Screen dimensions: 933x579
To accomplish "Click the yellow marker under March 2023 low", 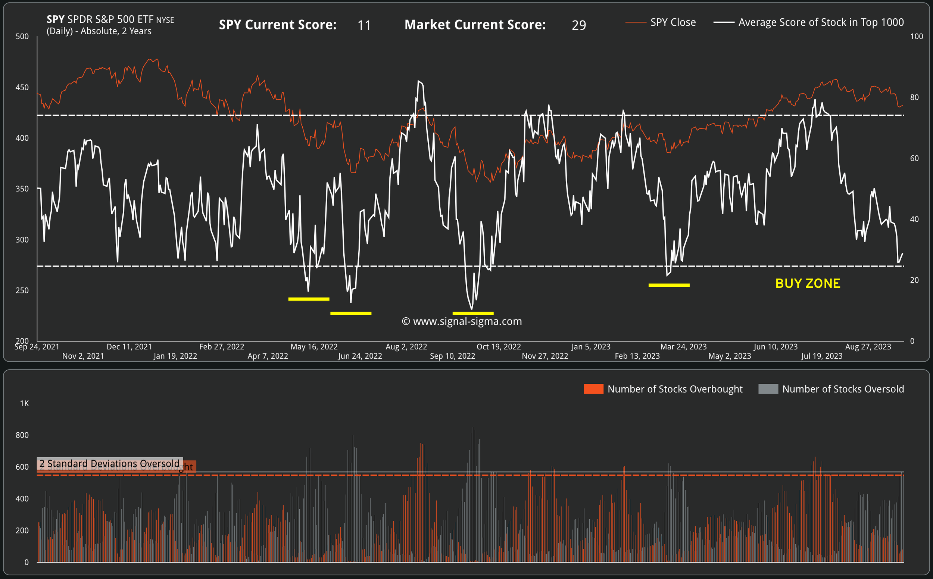I will (x=669, y=285).
